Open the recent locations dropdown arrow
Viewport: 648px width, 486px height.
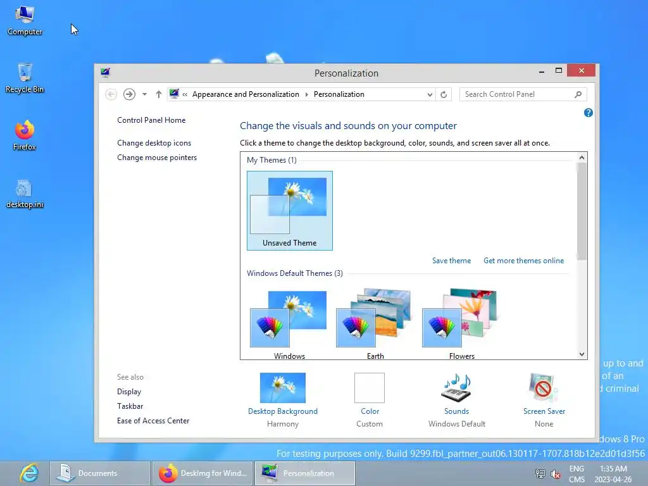[x=144, y=94]
